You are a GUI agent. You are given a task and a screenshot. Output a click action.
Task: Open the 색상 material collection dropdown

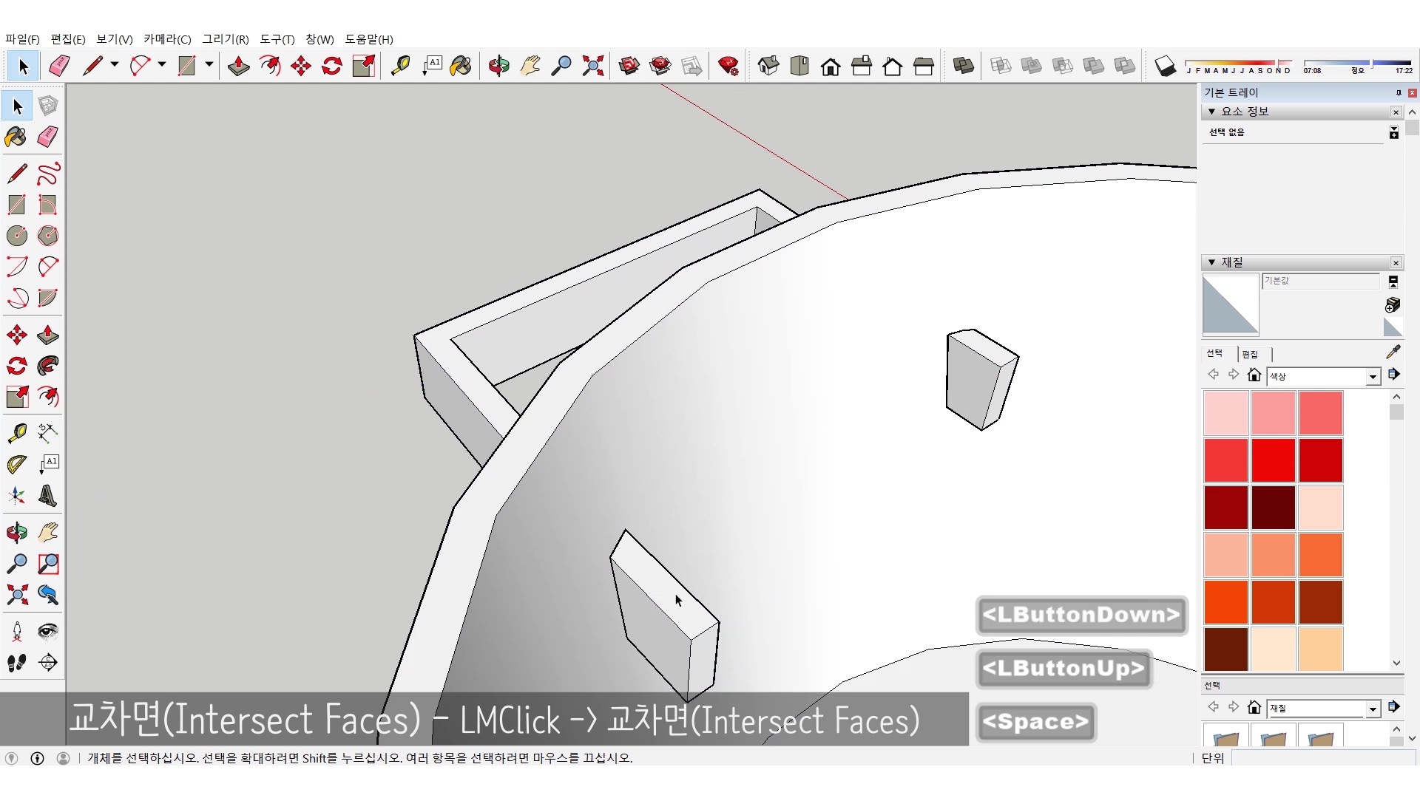1373,377
